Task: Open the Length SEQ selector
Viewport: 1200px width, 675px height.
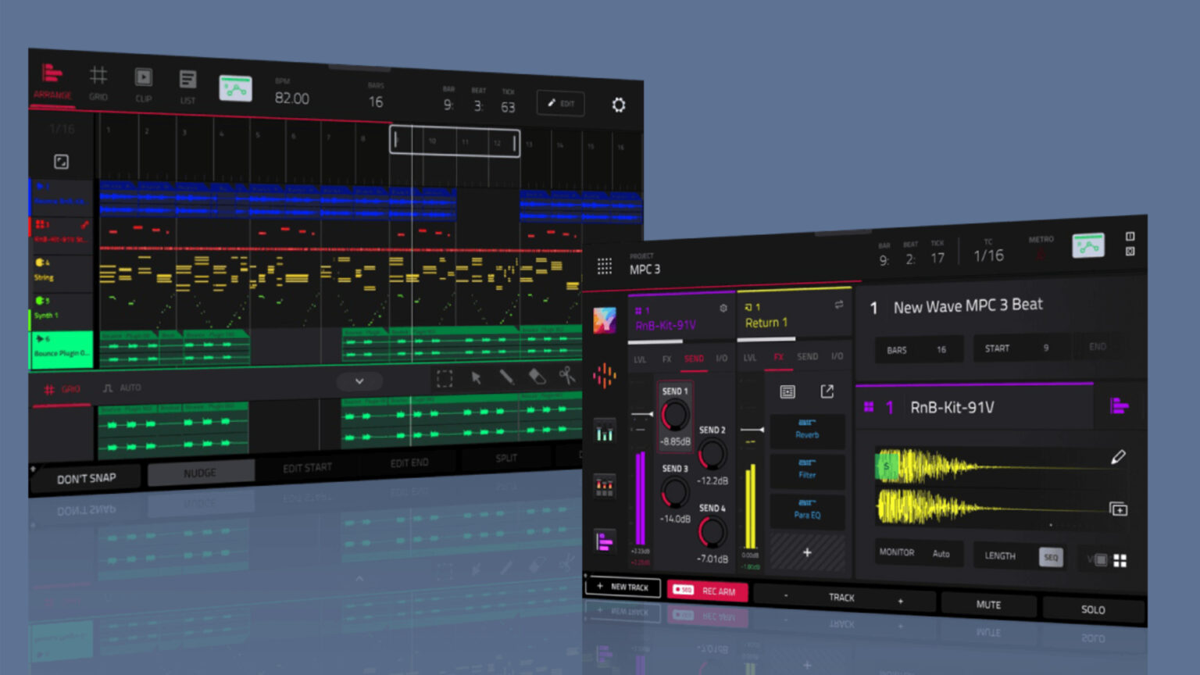Action: click(1051, 556)
